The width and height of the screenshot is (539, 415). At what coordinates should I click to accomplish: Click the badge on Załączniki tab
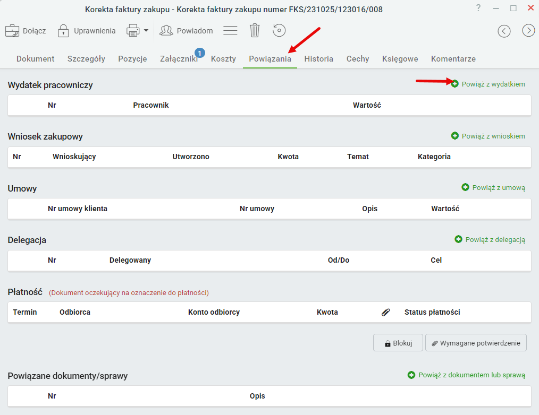[200, 53]
